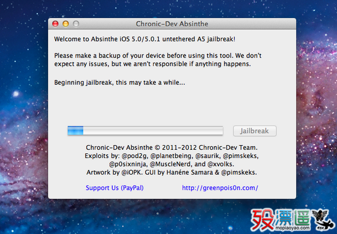Image resolution: width=337 pixels, height=234 pixels.
Task: Click the grayed-out Jailbreak button
Action: tap(254, 131)
